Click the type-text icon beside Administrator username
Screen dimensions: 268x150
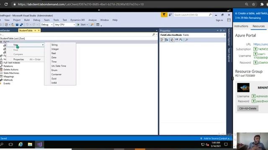coord(253,96)
